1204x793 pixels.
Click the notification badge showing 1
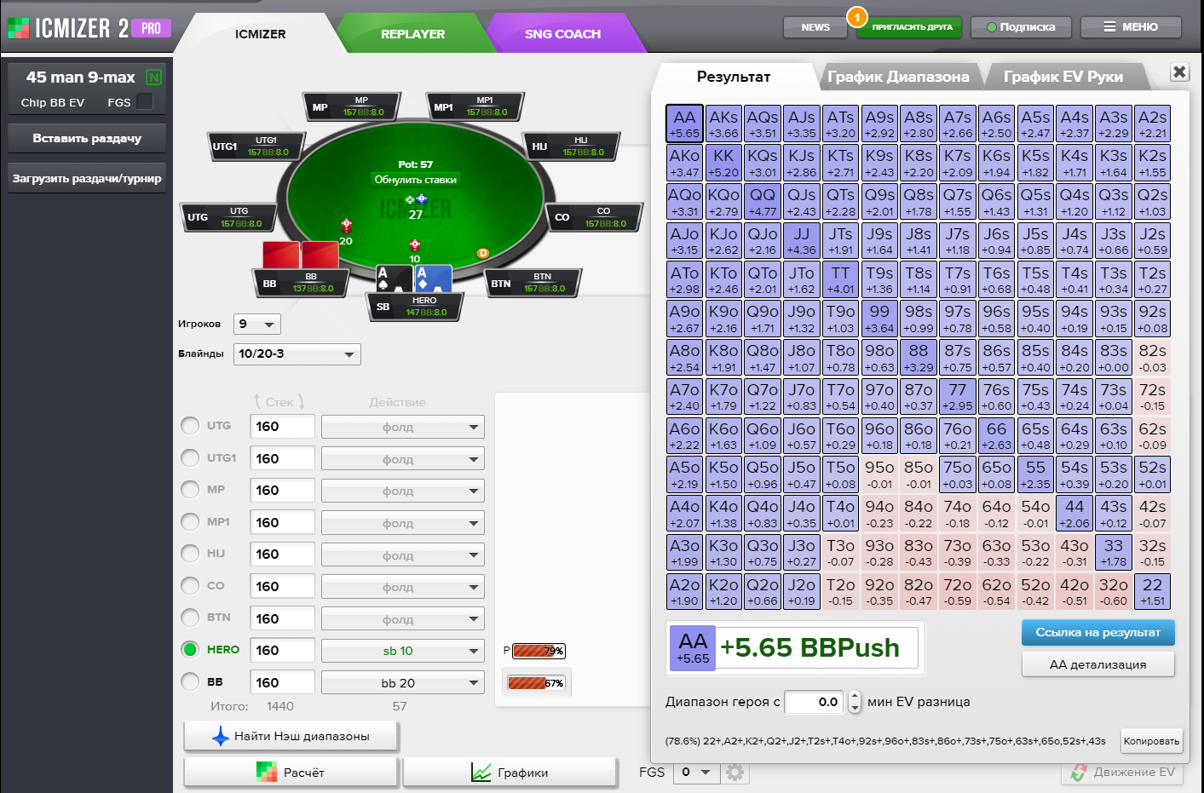[x=856, y=17]
